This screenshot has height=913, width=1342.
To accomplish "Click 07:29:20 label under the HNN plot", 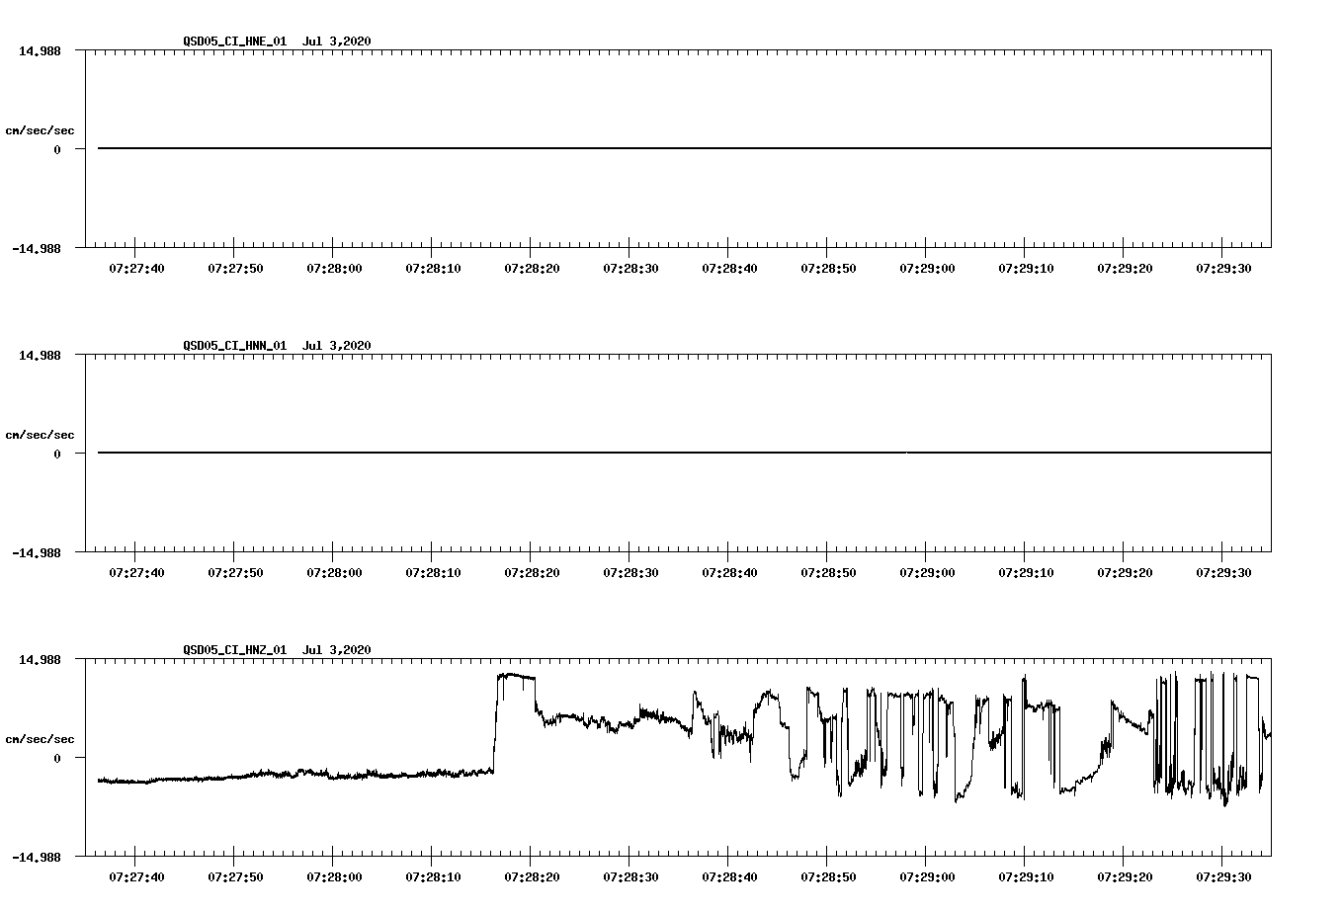I will click(1125, 572).
